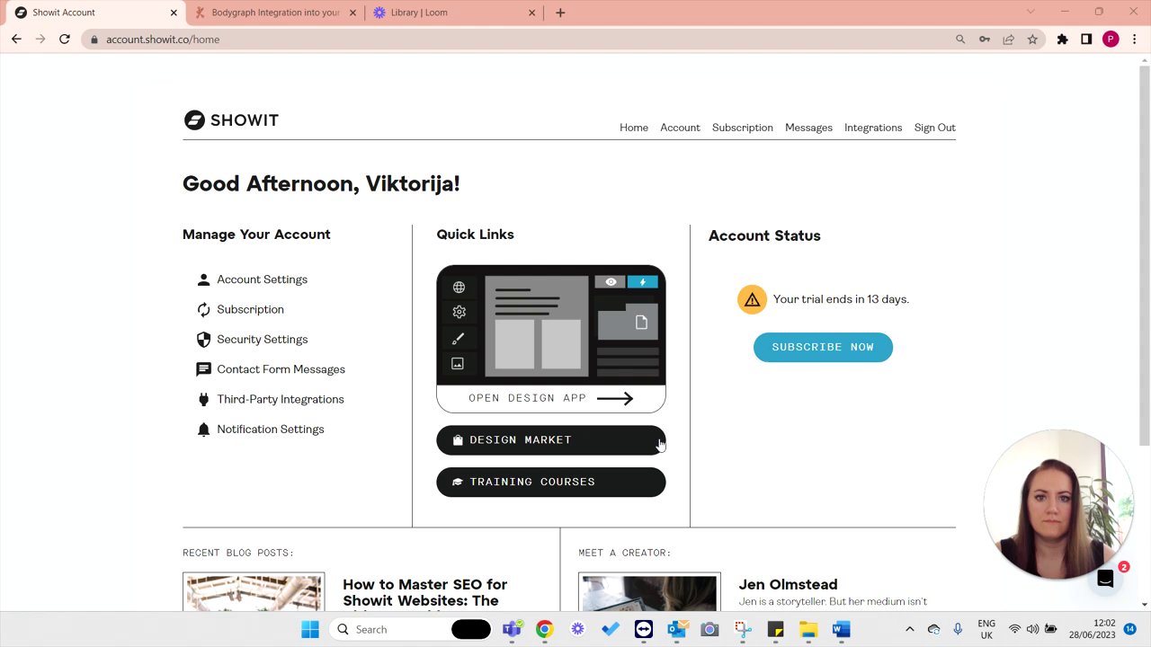Click the chat widget icon with badge

click(x=1106, y=580)
